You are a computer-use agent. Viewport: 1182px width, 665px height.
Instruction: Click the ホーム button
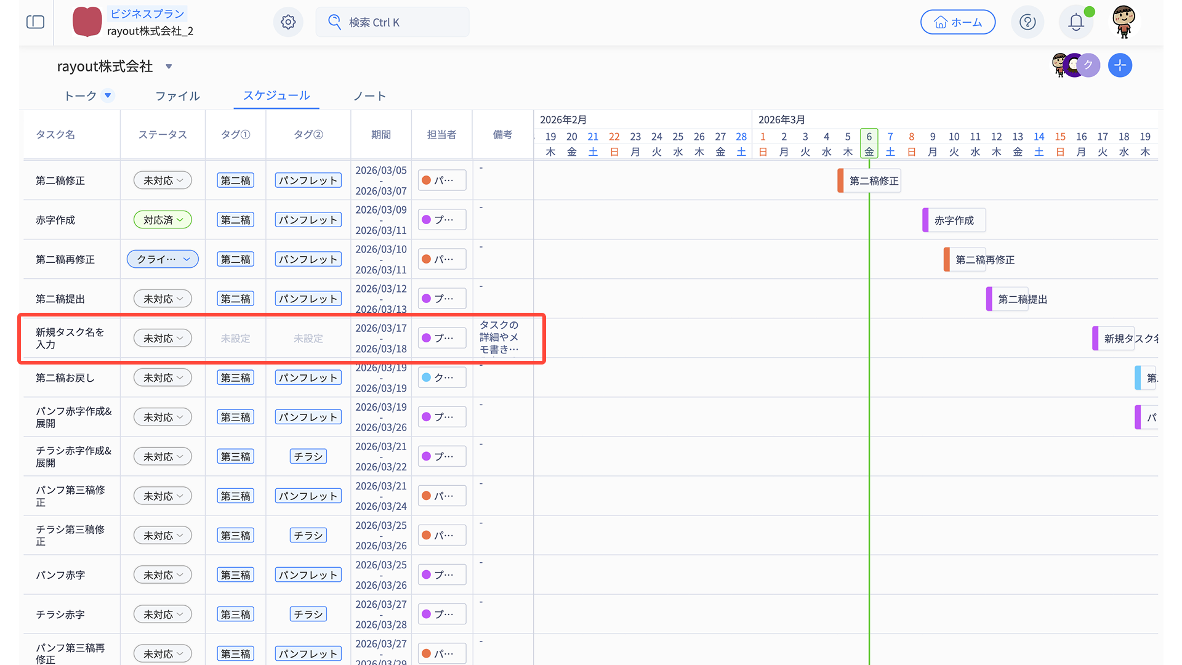(x=957, y=22)
